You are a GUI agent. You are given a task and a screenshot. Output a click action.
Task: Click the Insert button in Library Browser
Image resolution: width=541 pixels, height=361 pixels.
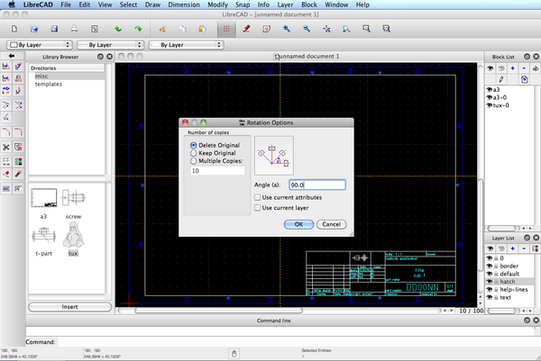tap(69, 307)
